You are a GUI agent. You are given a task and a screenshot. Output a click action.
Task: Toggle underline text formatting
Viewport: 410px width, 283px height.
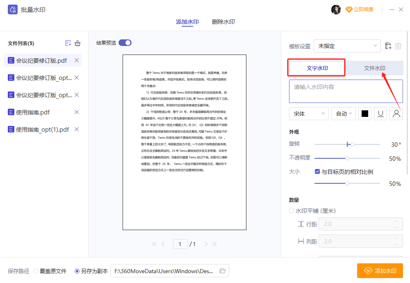[380, 114]
